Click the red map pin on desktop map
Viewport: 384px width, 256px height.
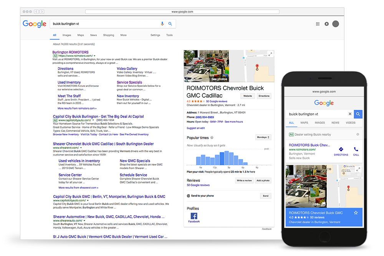click(x=257, y=67)
